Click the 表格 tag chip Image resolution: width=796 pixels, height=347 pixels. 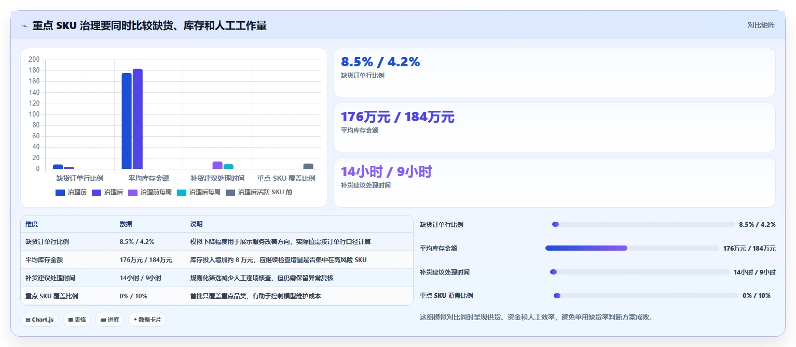click(x=77, y=320)
